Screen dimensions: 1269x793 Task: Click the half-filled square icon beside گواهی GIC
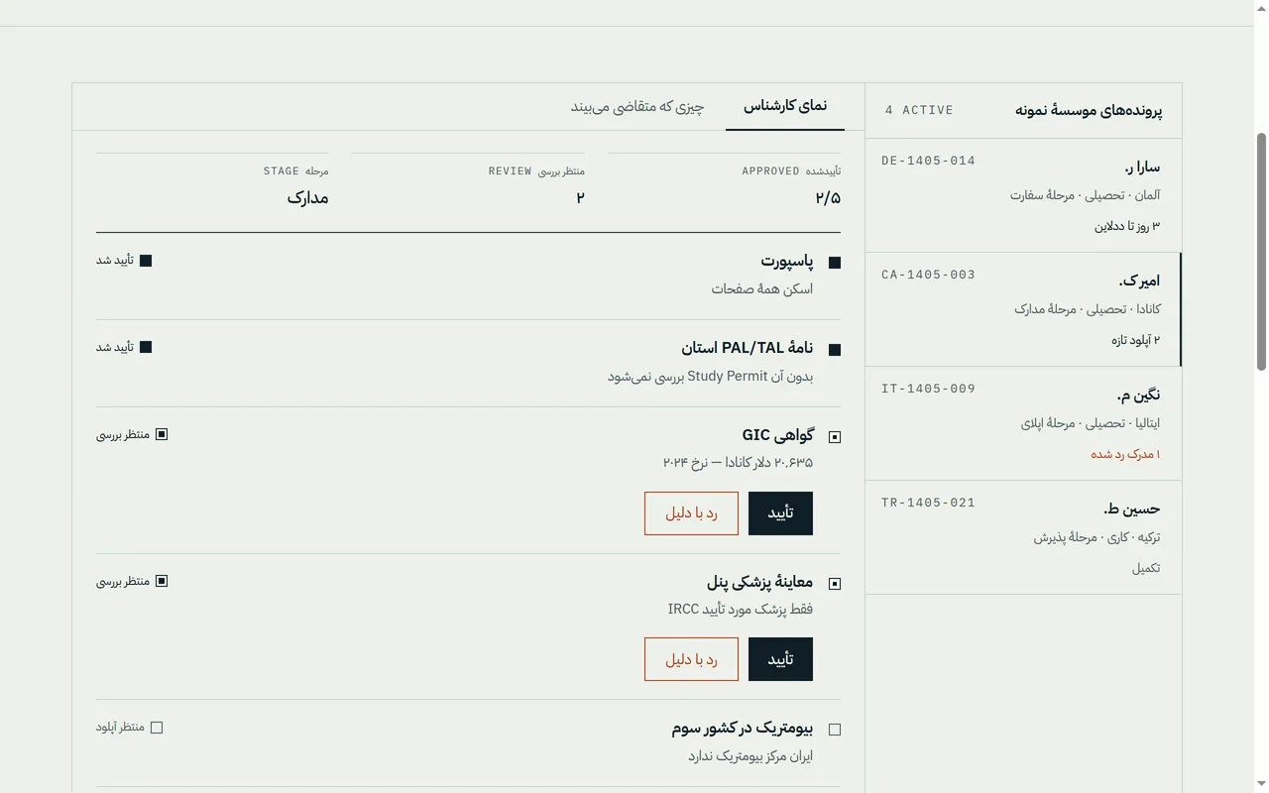click(x=834, y=437)
